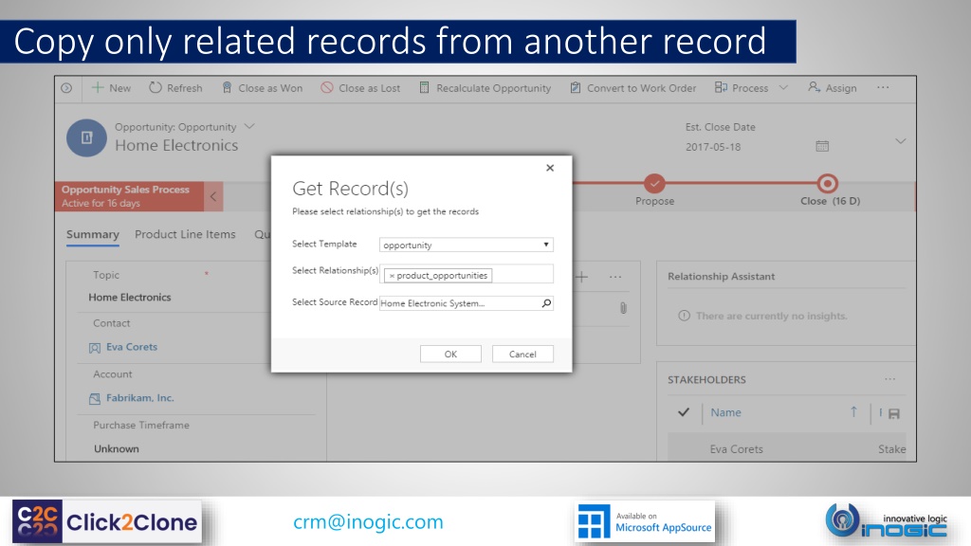This screenshot has width=971, height=546.
Task: Click the Topic field value Home Electronics
Action: pos(129,297)
